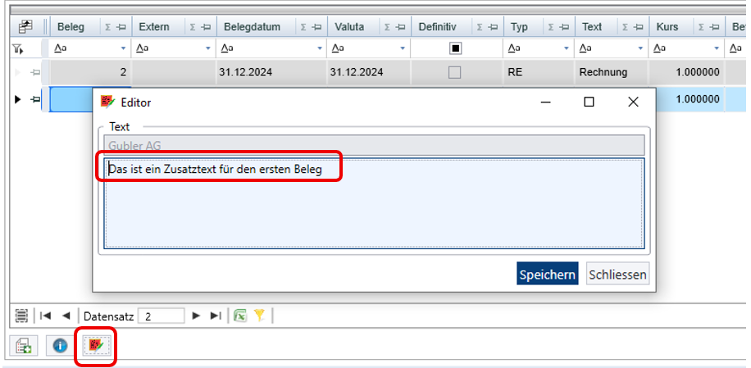Pin the Beleg 2 row
Screen dimensions: 751x368
[35, 73]
